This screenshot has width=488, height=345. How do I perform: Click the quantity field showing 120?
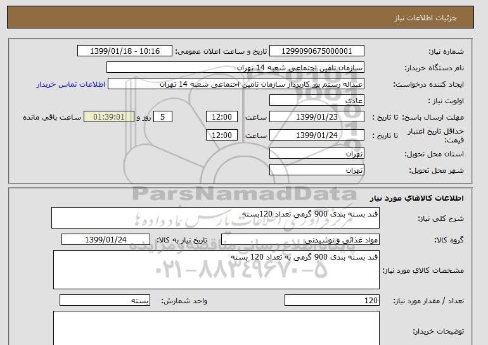[x=331, y=301]
